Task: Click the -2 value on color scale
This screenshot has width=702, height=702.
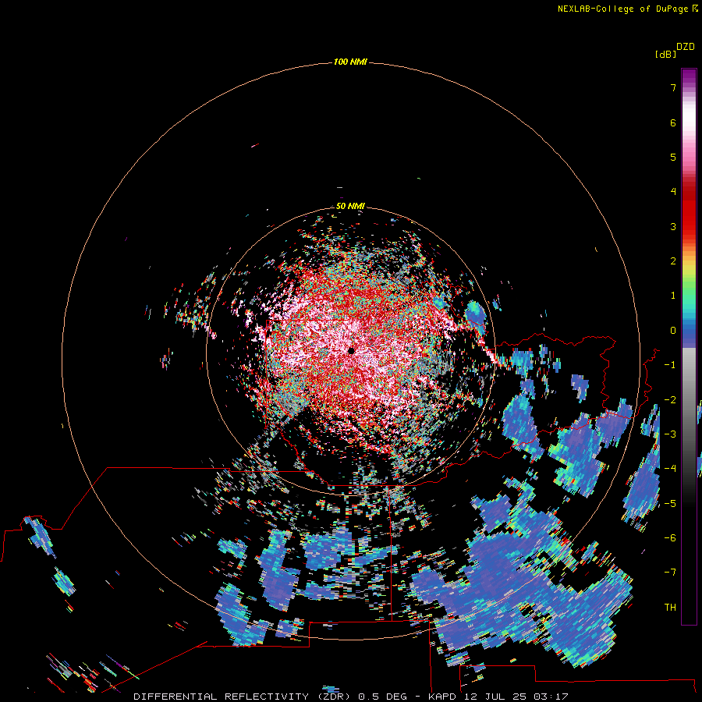Action: pos(670,400)
